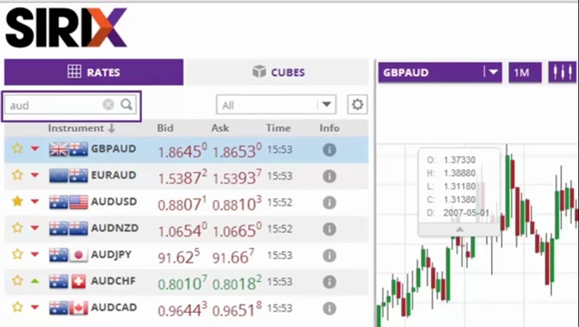Click AUDJPY ask price 91.66
The image size is (579, 327).
pos(233,257)
